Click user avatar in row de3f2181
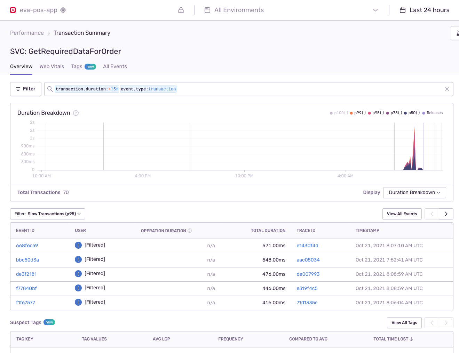This screenshot has height=353, width=459. [x=78, y=274]
